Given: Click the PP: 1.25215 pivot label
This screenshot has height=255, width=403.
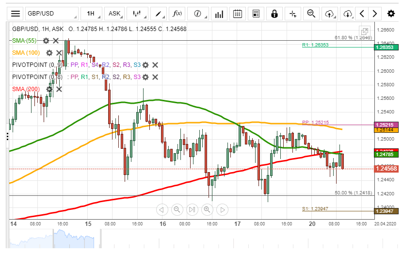Looking at the screenshot, I should click(315, 123).
